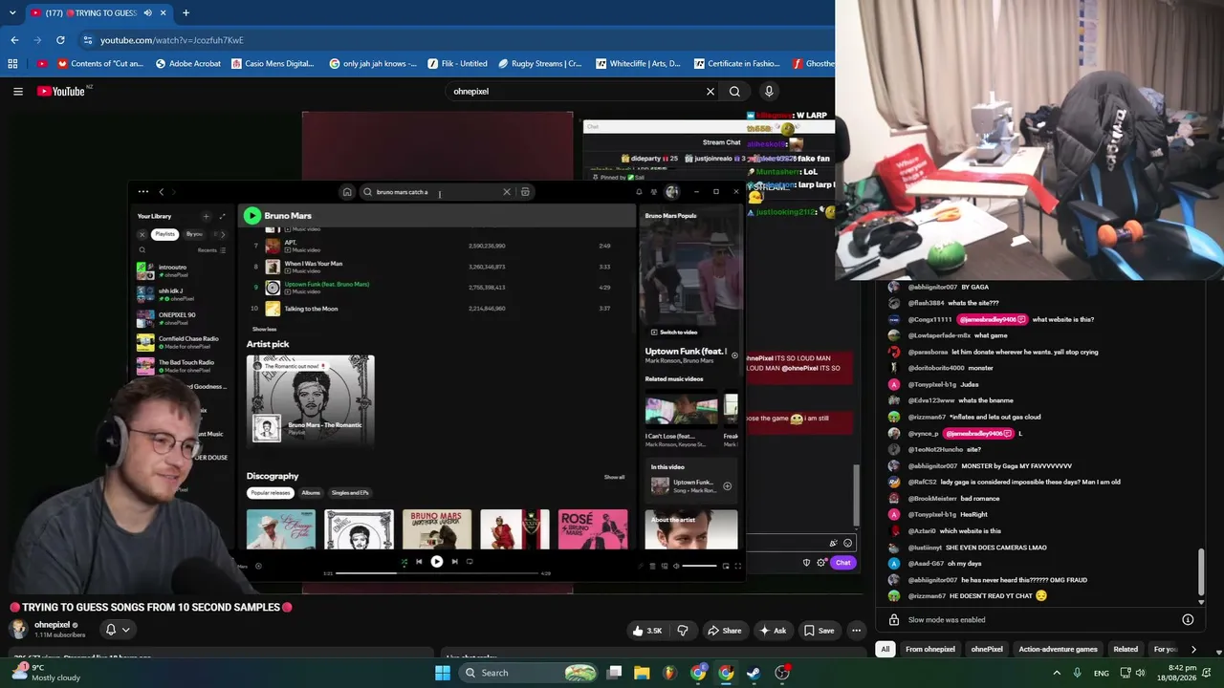The height and width of the screenshot is (688, 1224).
Task: Open Spotify Browse icon beside search
Action: point(525,192)
